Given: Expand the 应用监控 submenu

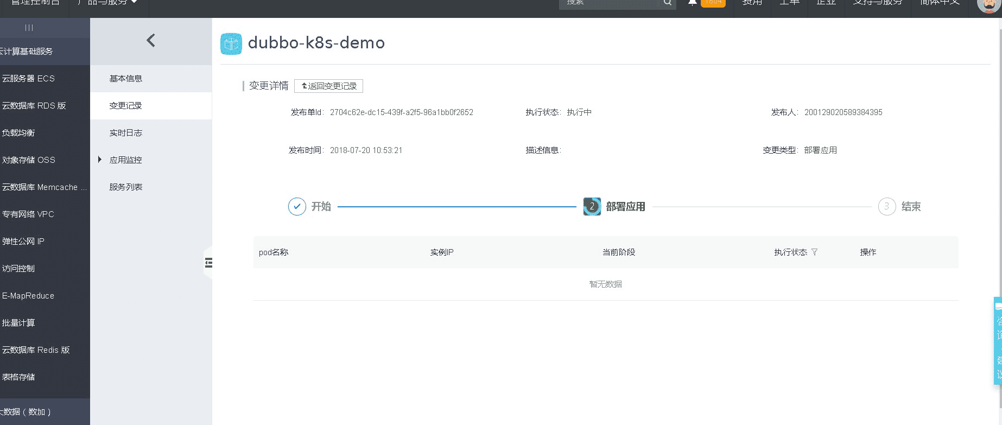Looking at the screenshot, I should point(100,160).
